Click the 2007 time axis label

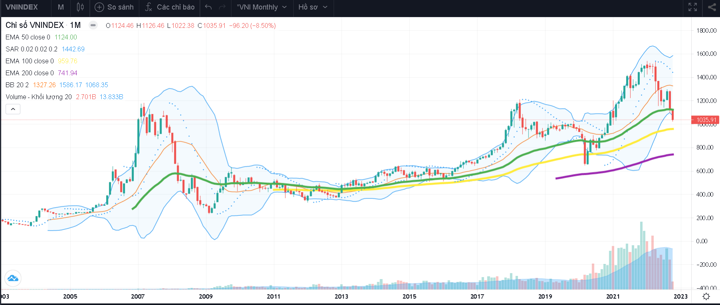(138, 296)
